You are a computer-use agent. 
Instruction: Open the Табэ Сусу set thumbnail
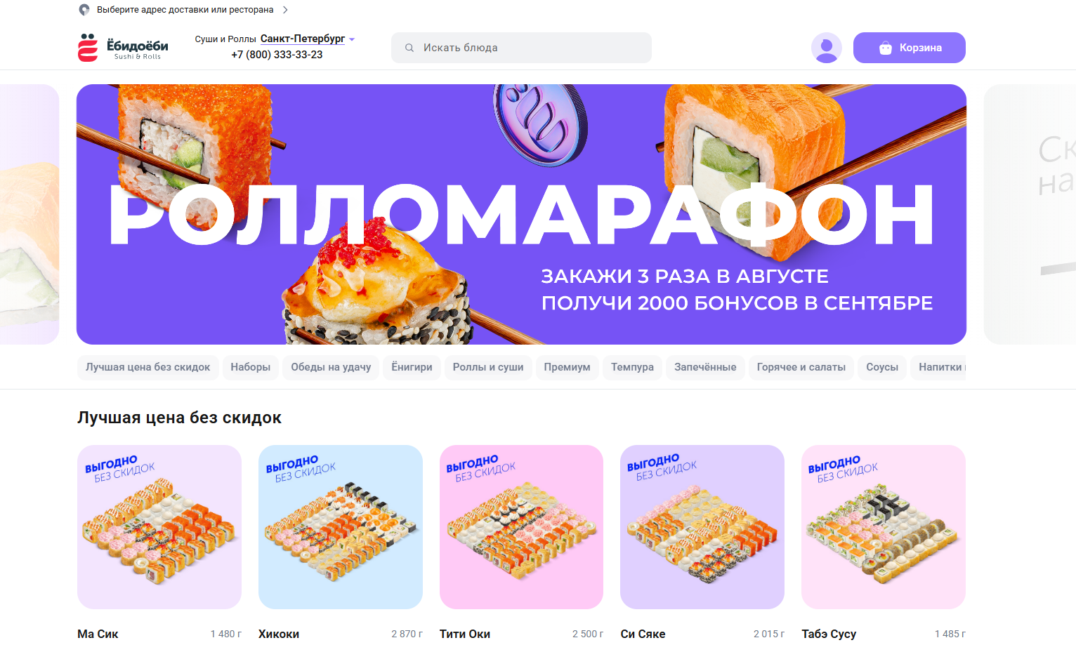(x=884, y=527)
